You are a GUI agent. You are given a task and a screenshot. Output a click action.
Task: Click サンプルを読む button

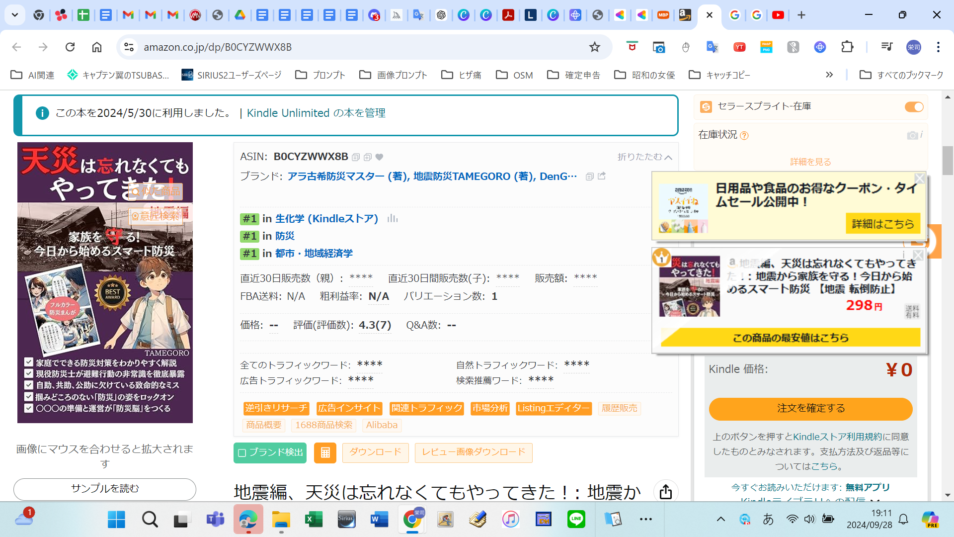point(105,489)
